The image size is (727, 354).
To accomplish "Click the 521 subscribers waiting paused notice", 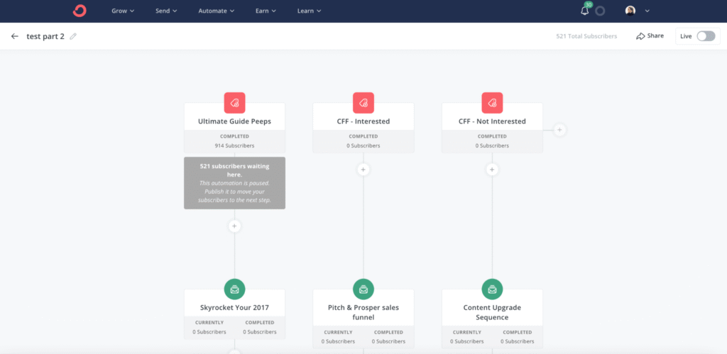I will click(x=234, y=183).
